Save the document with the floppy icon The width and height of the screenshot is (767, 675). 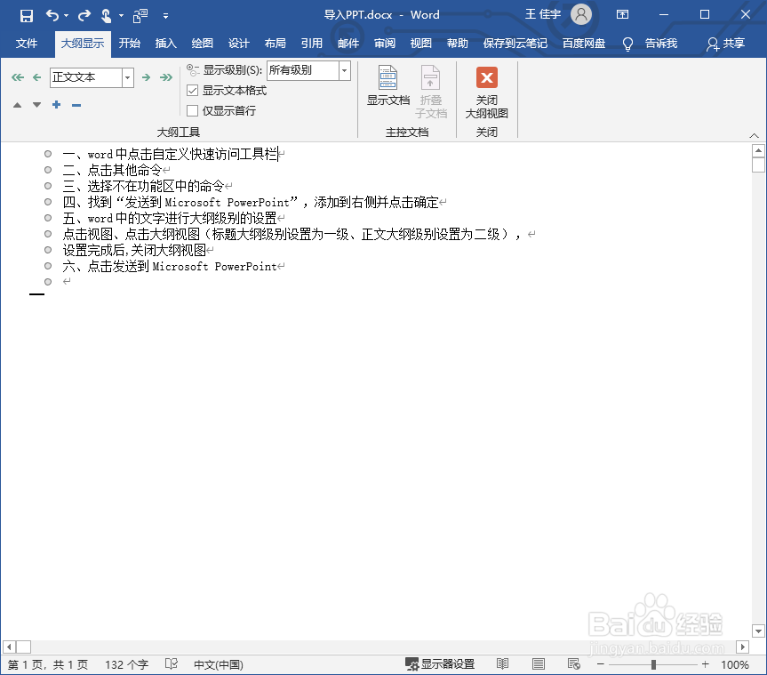tap(27, 16)
